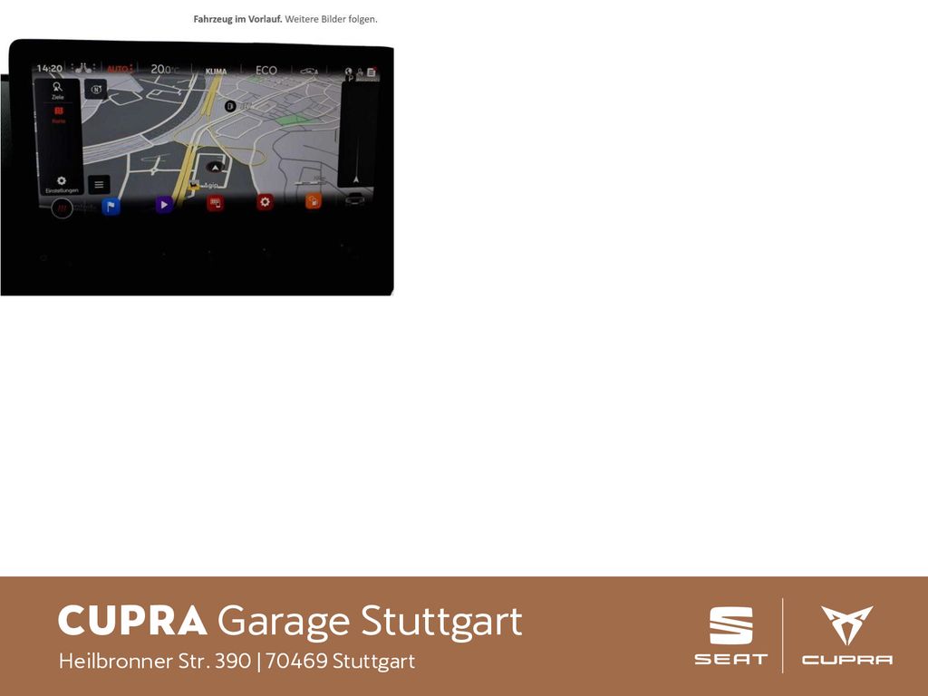The image size is (928, 696).
Task: Tap the orange phone shortcut icon
Action: click(x=313, y=201)
